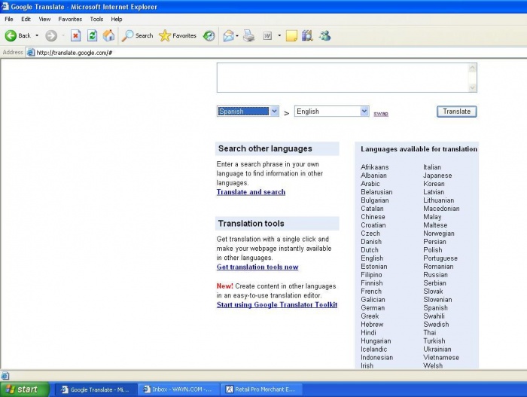Click Hindi in the languages list
Screen dimensions: 527x397
pos(368,333)
